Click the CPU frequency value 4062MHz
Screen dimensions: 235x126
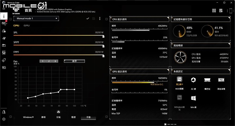point(163,26)
